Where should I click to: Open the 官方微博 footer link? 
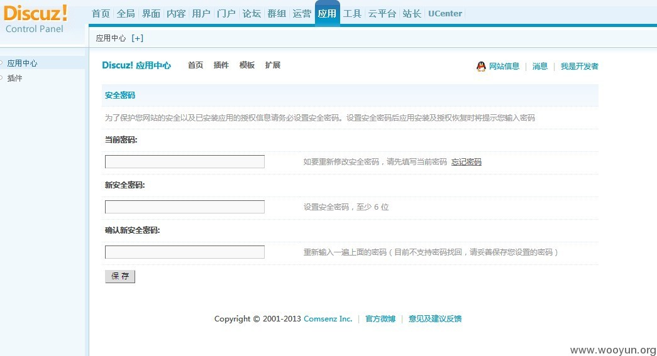click(x=380, y=319)
